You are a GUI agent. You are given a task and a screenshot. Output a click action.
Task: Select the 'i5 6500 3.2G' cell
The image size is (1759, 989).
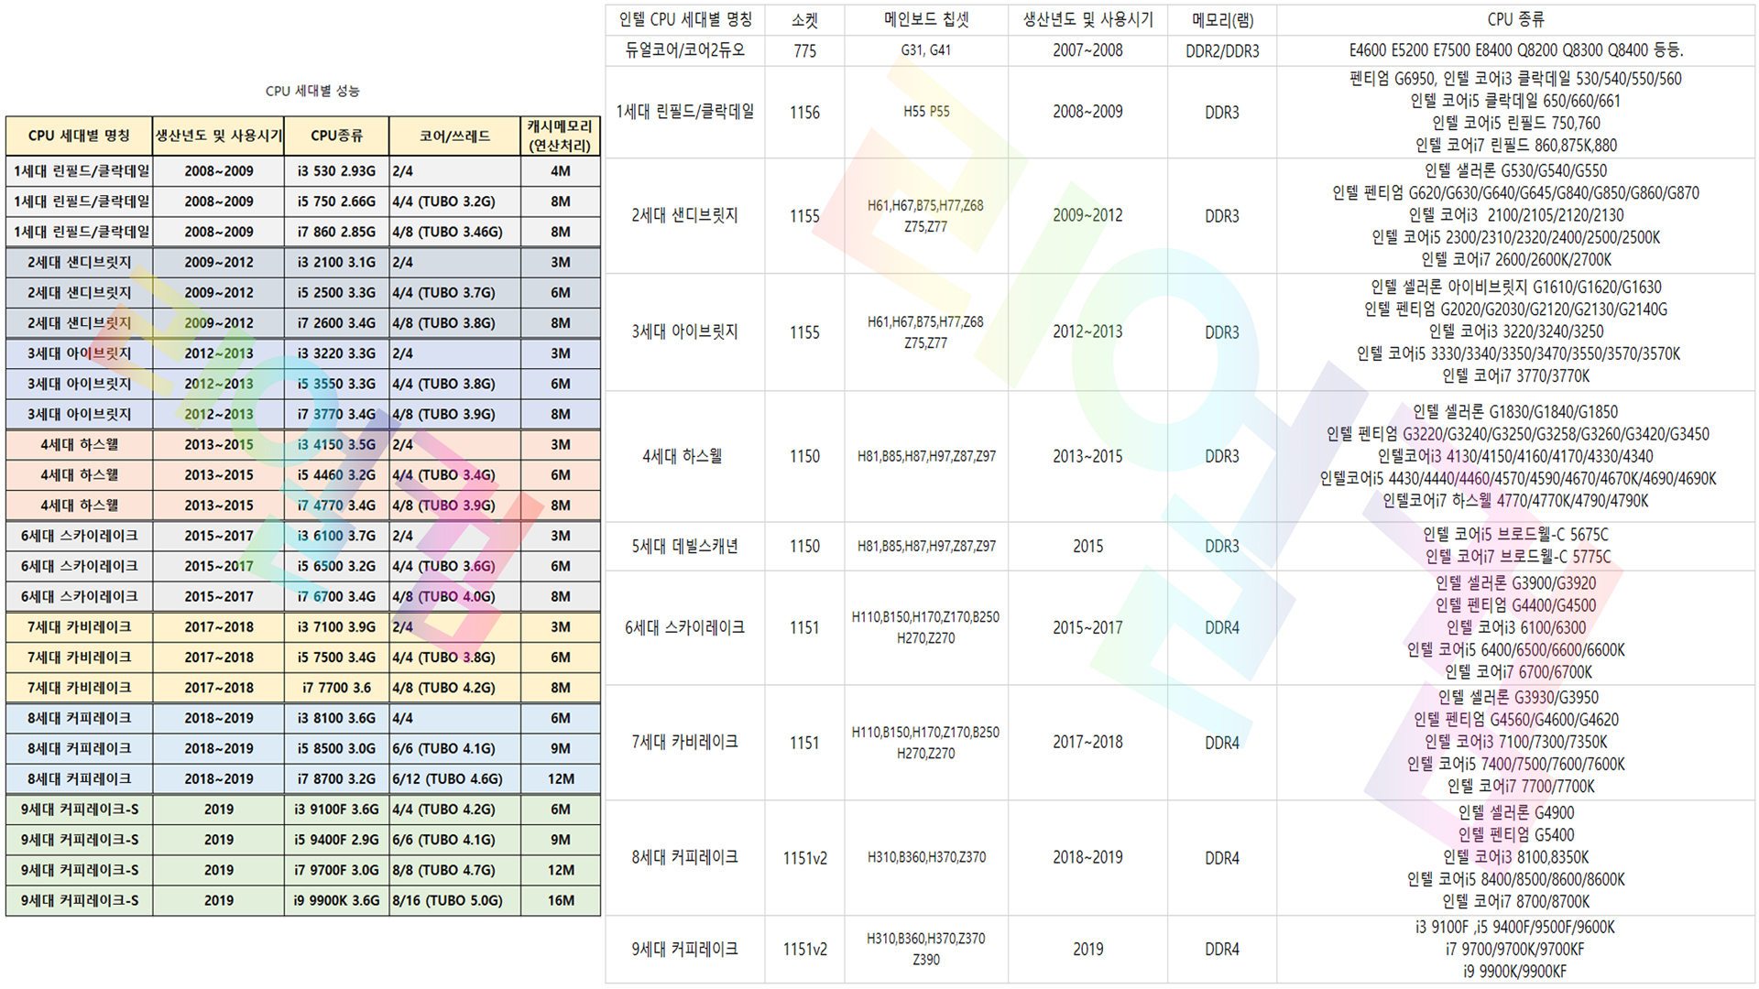pyautogui.click(x=336, y=566)
